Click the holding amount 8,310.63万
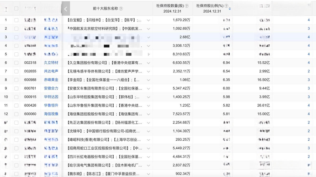The image size is (316, 177). coord(181,54)
